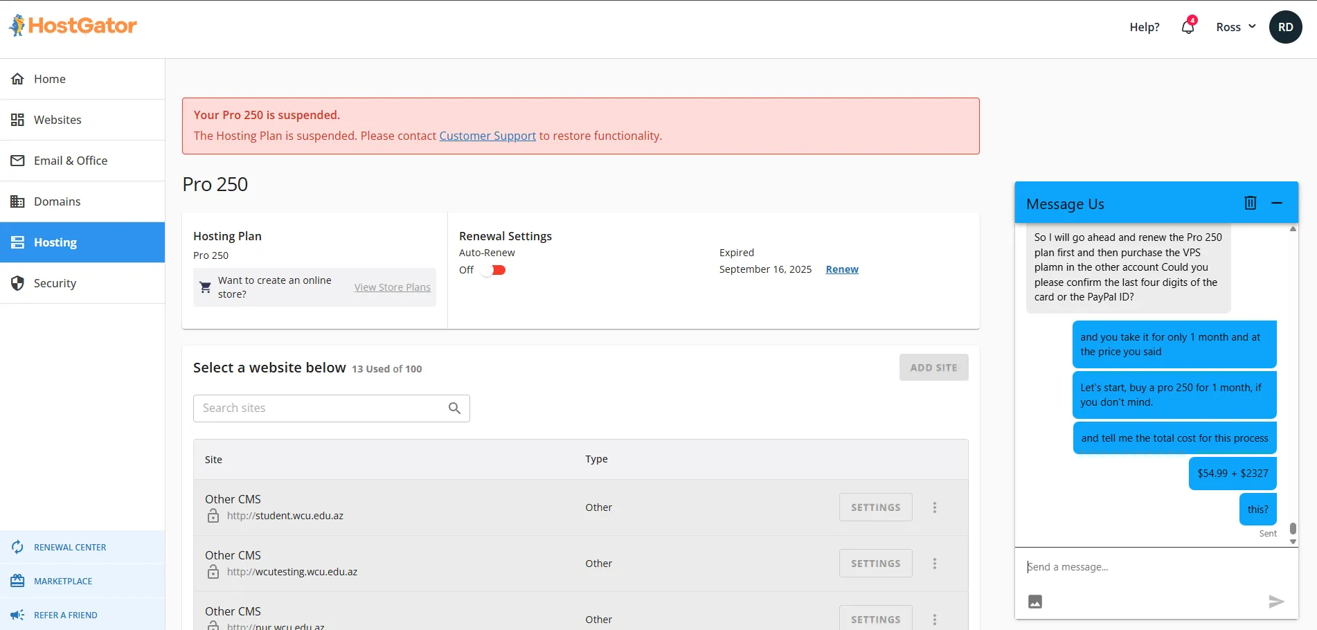This screenshot has width=1317, height=630.
Task: Open options menu for student.wcu.edu.az
Action: click(x=934, y=507)
